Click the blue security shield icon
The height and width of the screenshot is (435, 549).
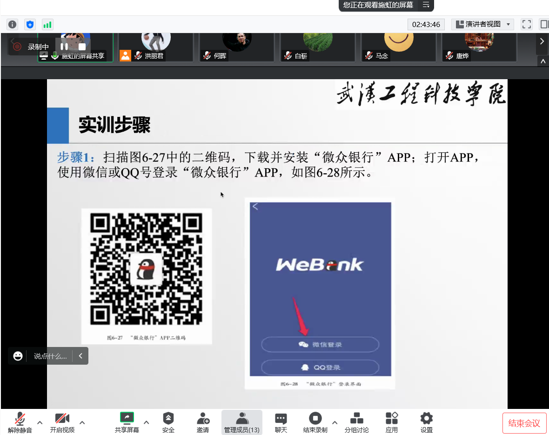30,24
